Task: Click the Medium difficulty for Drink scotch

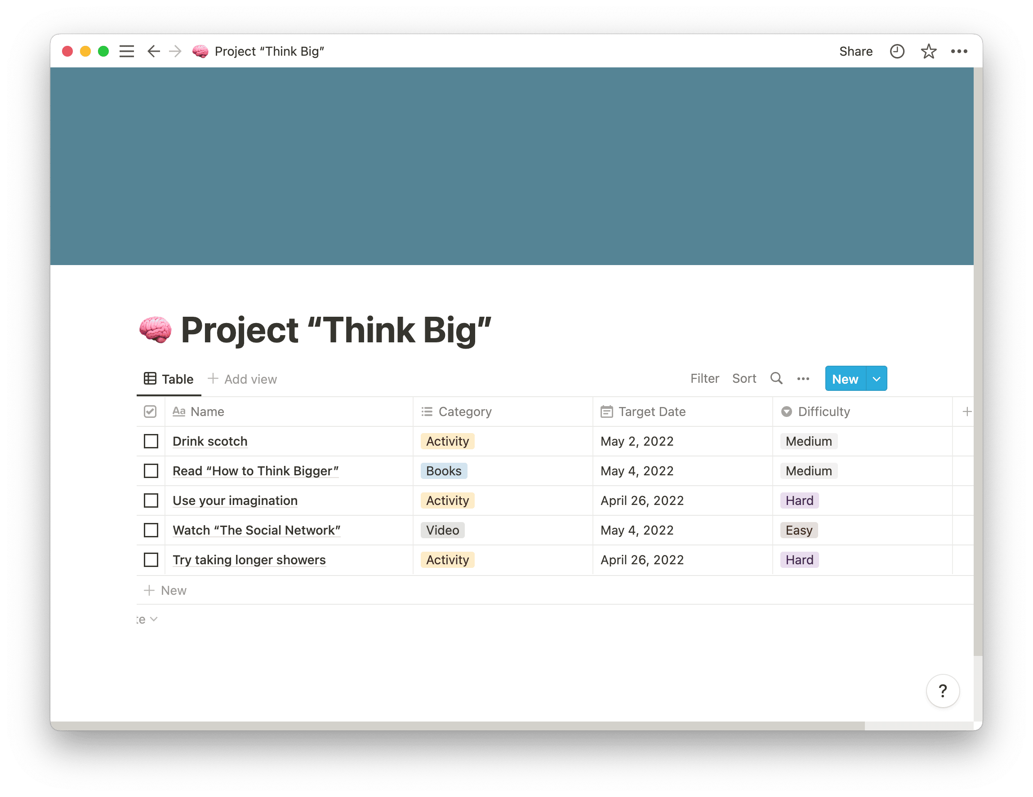Action: click(808, 441)
